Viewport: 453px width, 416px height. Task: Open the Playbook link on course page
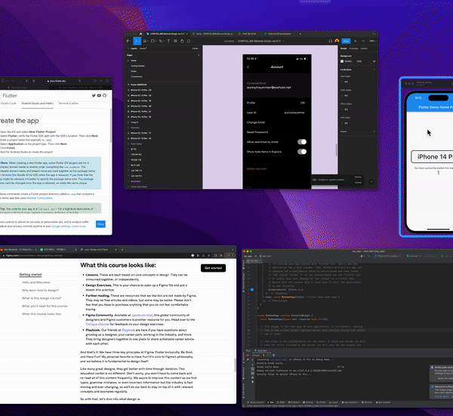coord(128,330)
